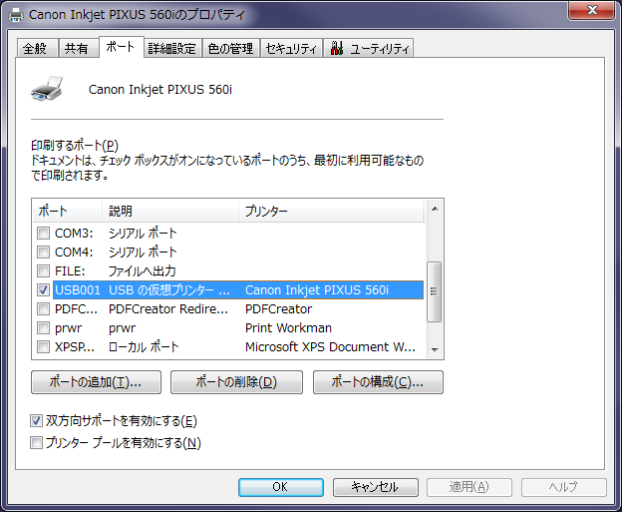Open the 詳細設定 tab
The image size is (622, 512).
pyautogui.click(x=171, y=48)
